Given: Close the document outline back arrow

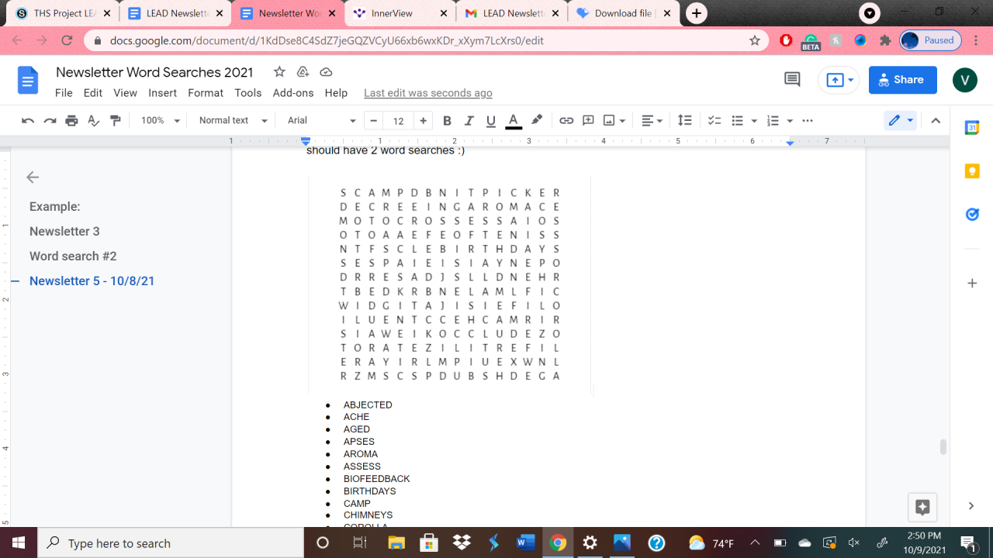Looking at the screenshot, I should click(x=33, y=177).
